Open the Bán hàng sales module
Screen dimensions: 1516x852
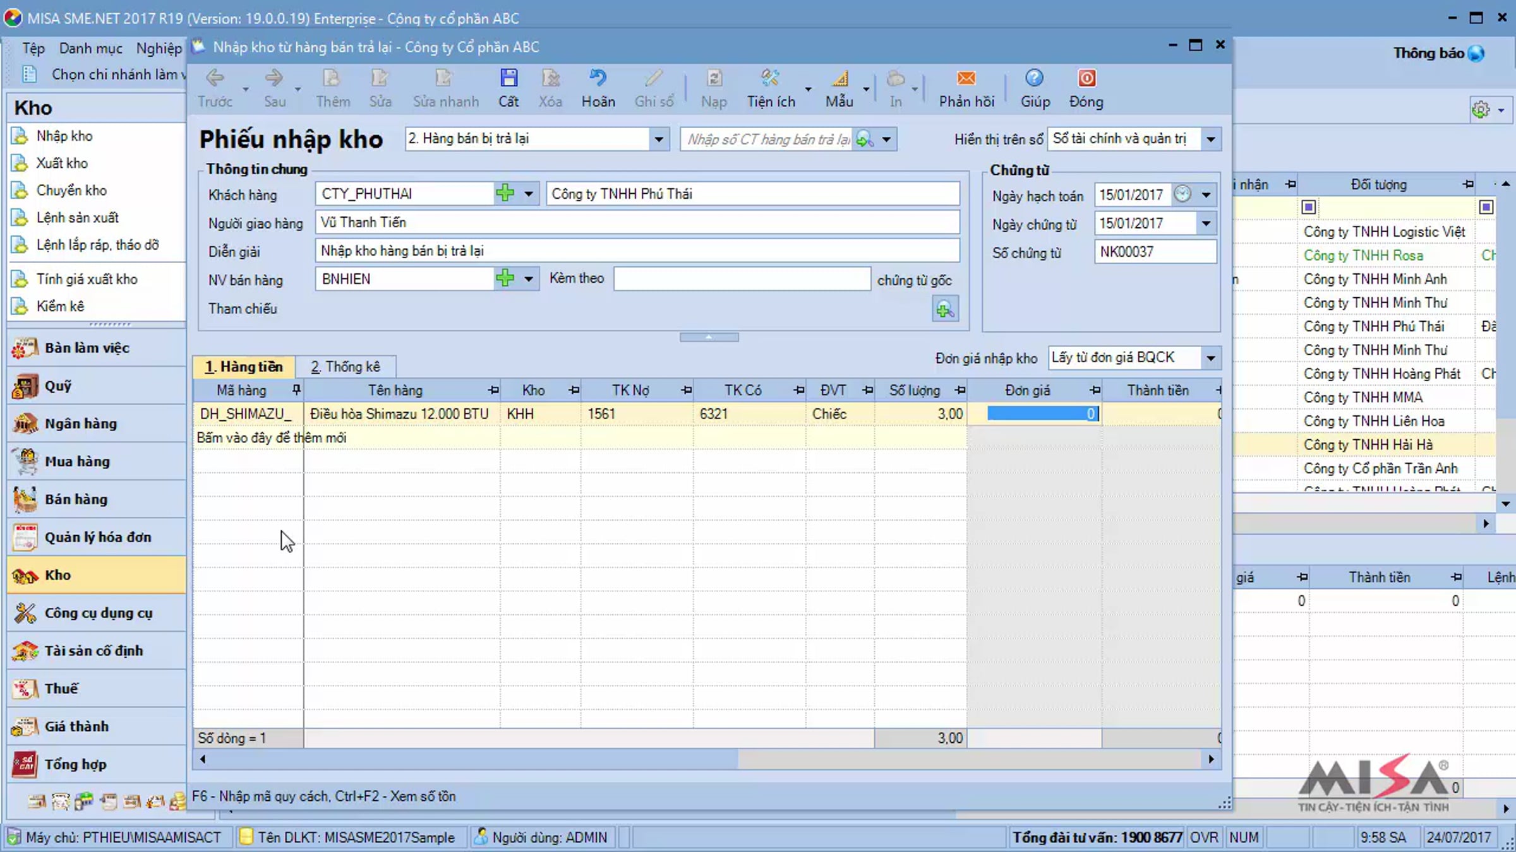97,499
